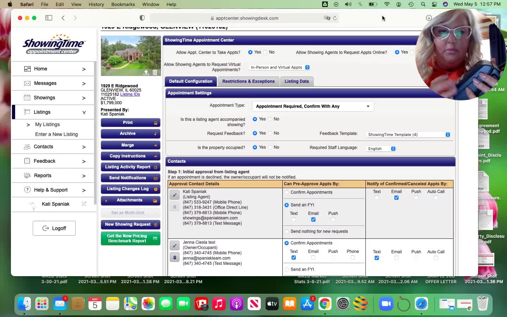The image size is (507, 317).
Task: Select No for listing agent accompanied showing
Action: pyautogui.click(x=270, y=119)
